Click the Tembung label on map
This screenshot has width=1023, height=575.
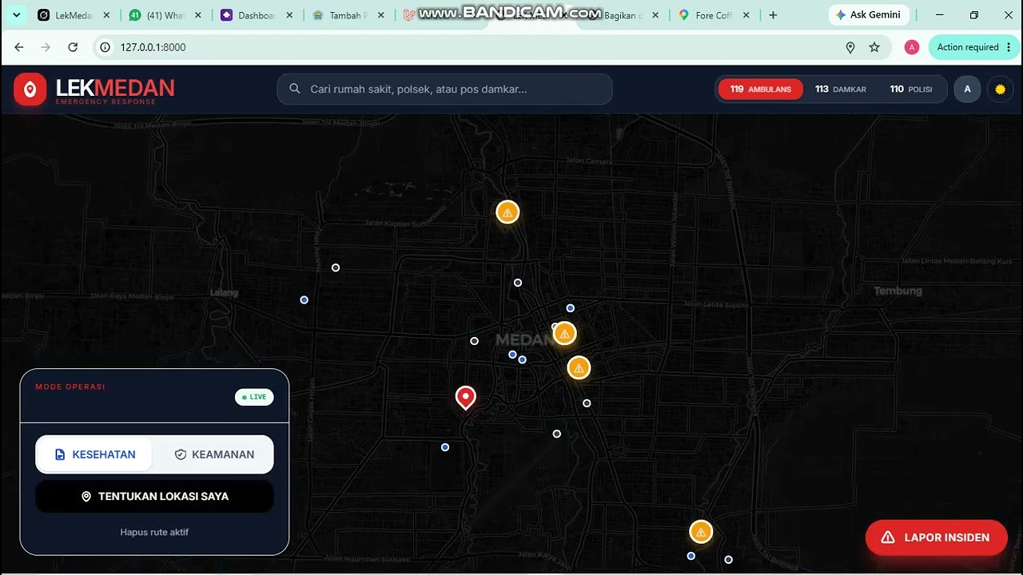pos(898,291)
